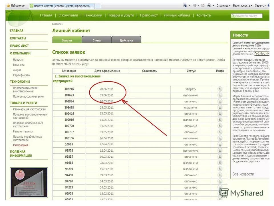
Task: Open info icon for request 103954
Action: (x=220, y=101)
